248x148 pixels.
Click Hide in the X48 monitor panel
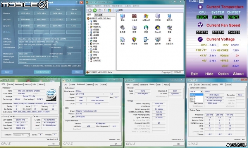click(x=209, y=74)
